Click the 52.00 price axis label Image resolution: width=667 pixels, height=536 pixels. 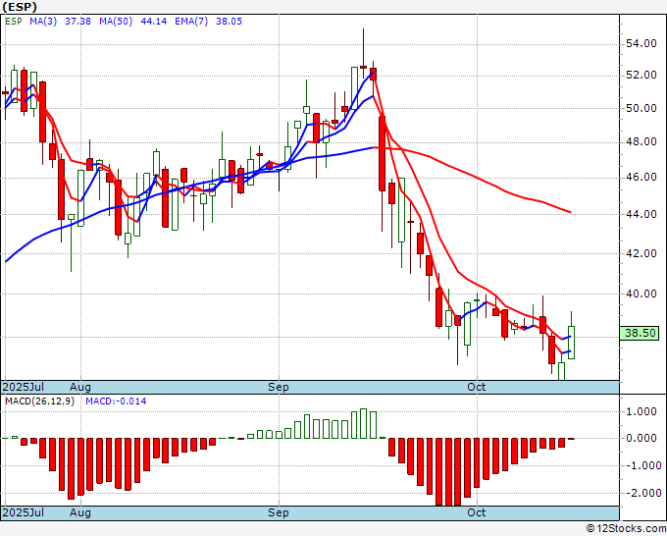[641, 76]
